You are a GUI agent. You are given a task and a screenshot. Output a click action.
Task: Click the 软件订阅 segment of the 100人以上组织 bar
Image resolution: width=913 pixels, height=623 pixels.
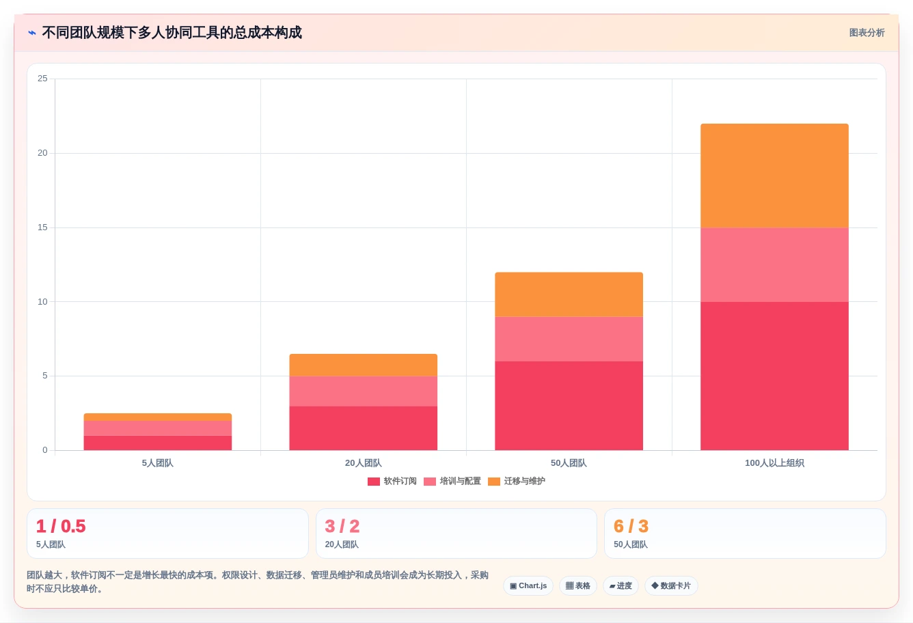[774, 376]
